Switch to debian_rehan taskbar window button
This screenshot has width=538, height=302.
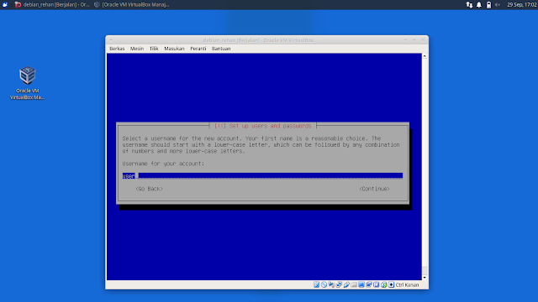pos(52,5)
